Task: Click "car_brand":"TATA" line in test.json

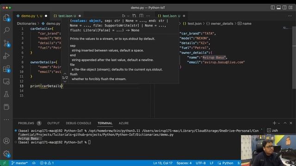Action: coord(197,34)
